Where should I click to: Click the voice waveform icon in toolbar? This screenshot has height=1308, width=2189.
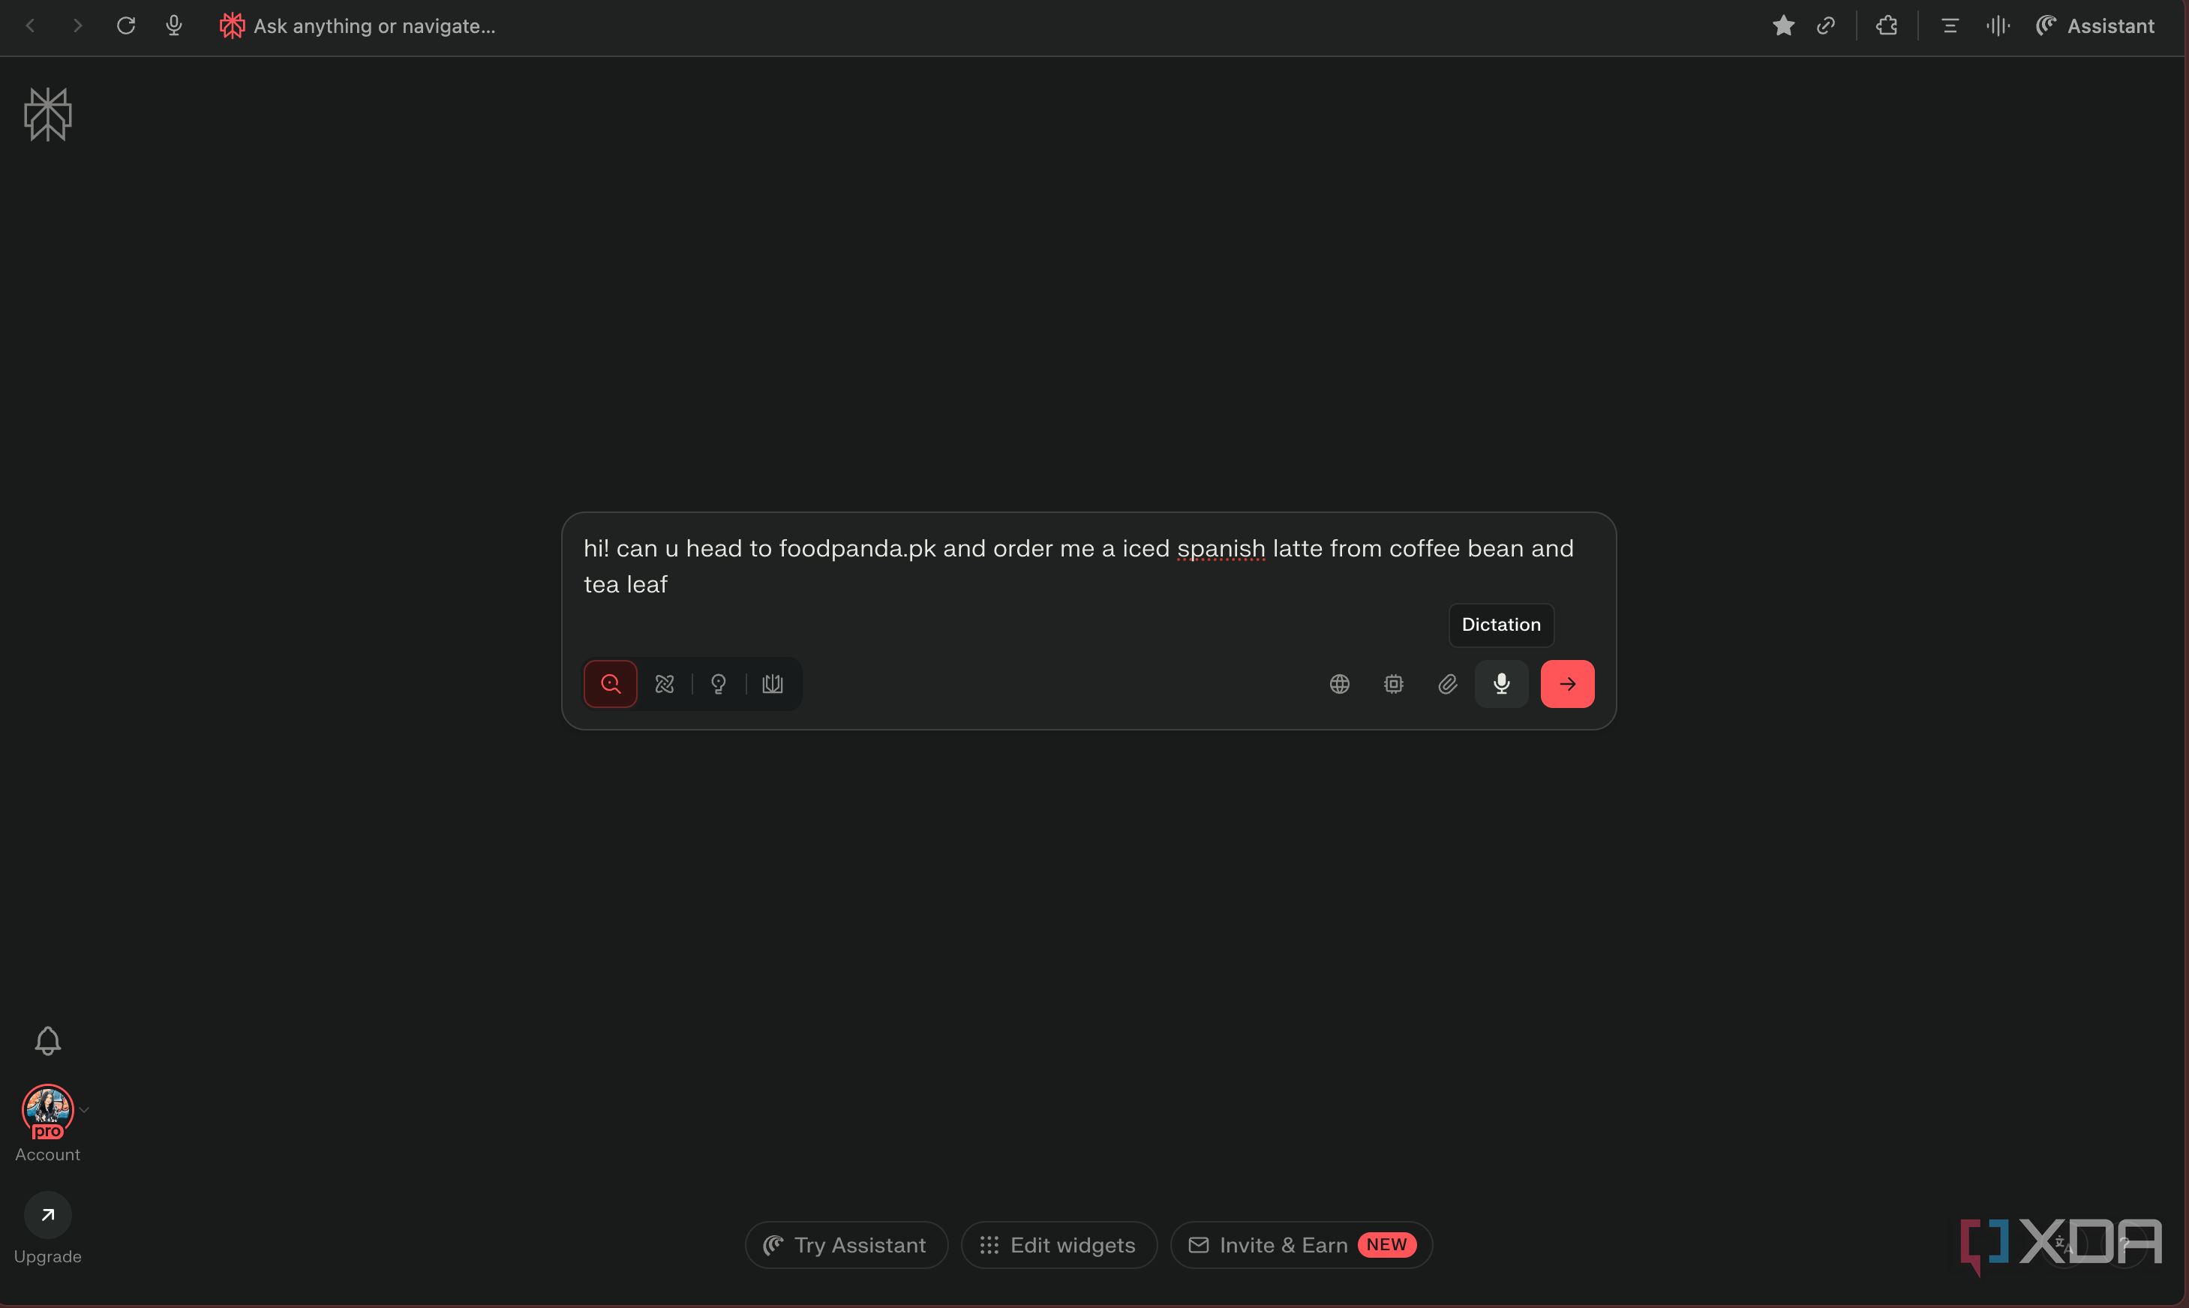click(x=1998, y=25)
